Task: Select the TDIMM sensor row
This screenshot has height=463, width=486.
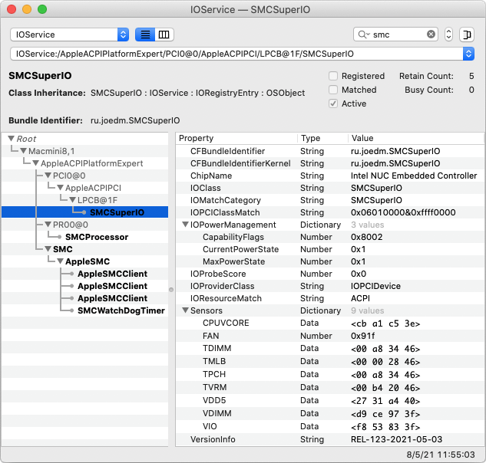Action: pos(330,349)
